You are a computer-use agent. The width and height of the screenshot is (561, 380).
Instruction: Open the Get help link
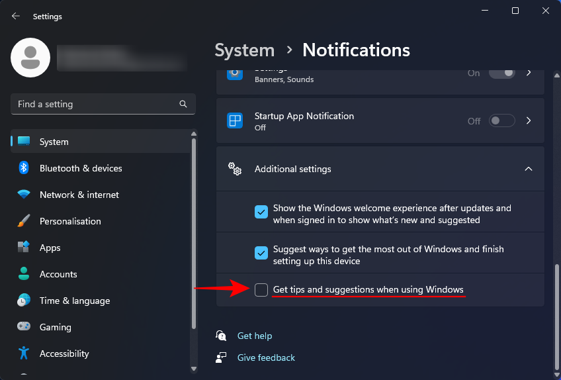[x=255, y=336]
